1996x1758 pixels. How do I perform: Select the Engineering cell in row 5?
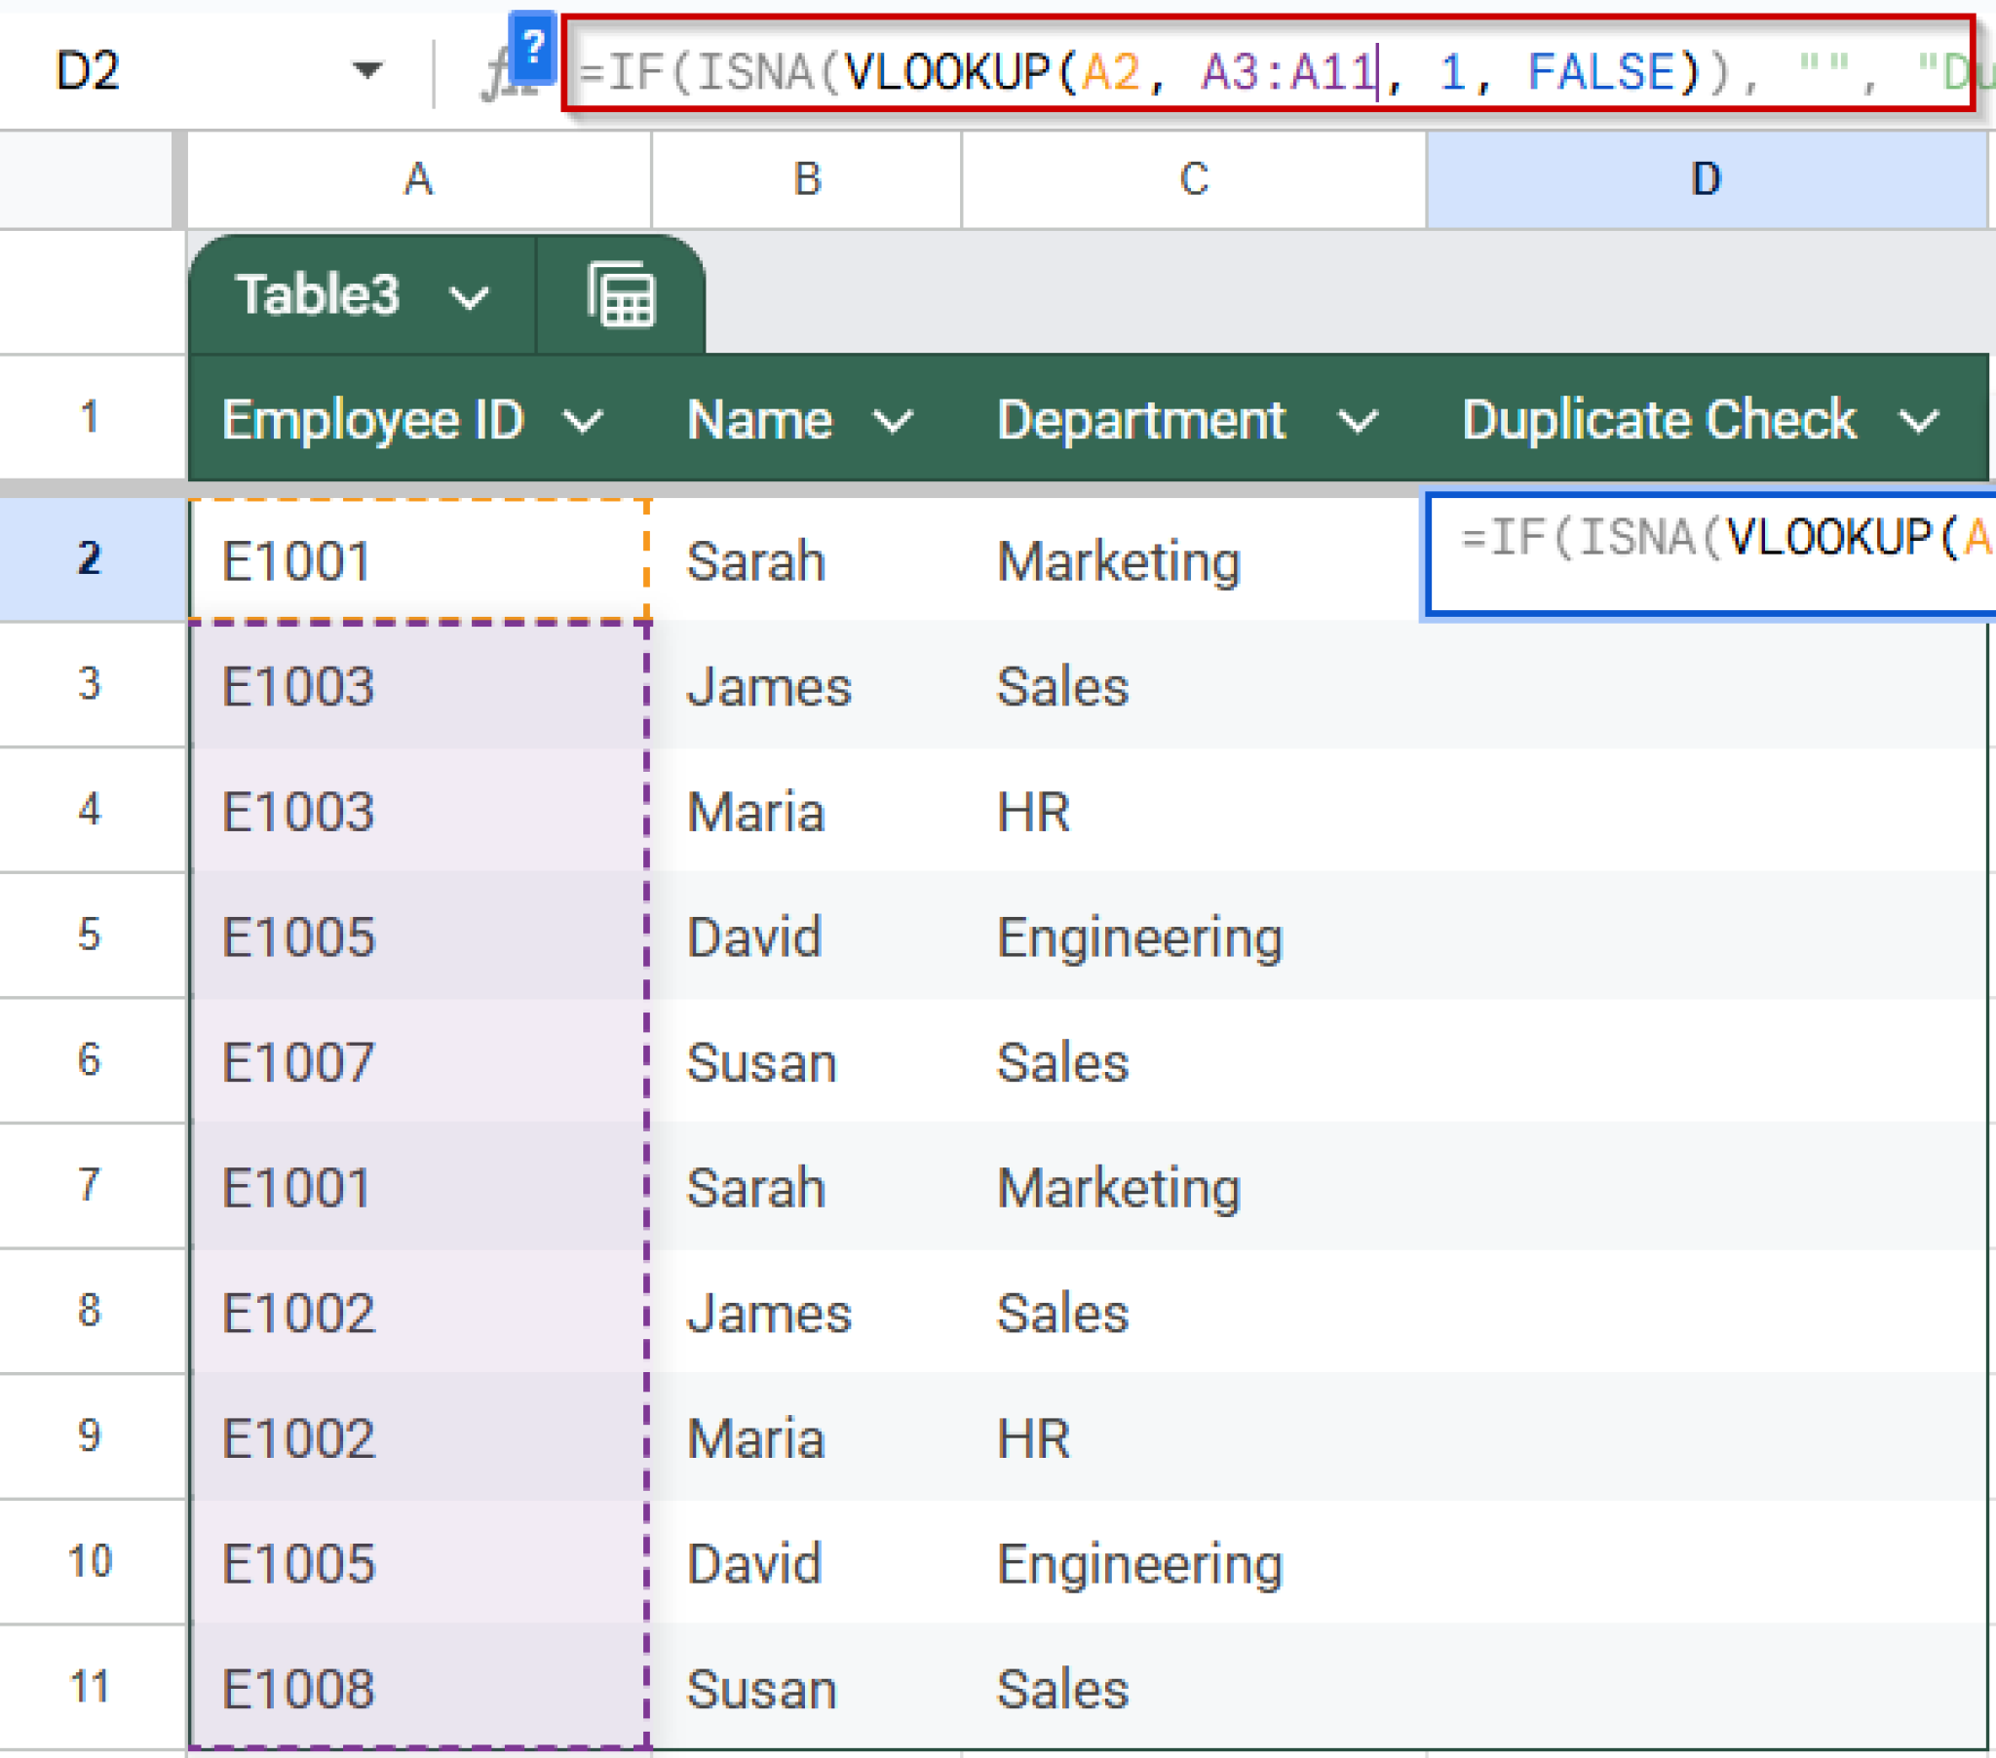(1138, 936)
